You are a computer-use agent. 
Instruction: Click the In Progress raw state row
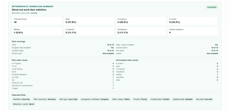point(63,63)
